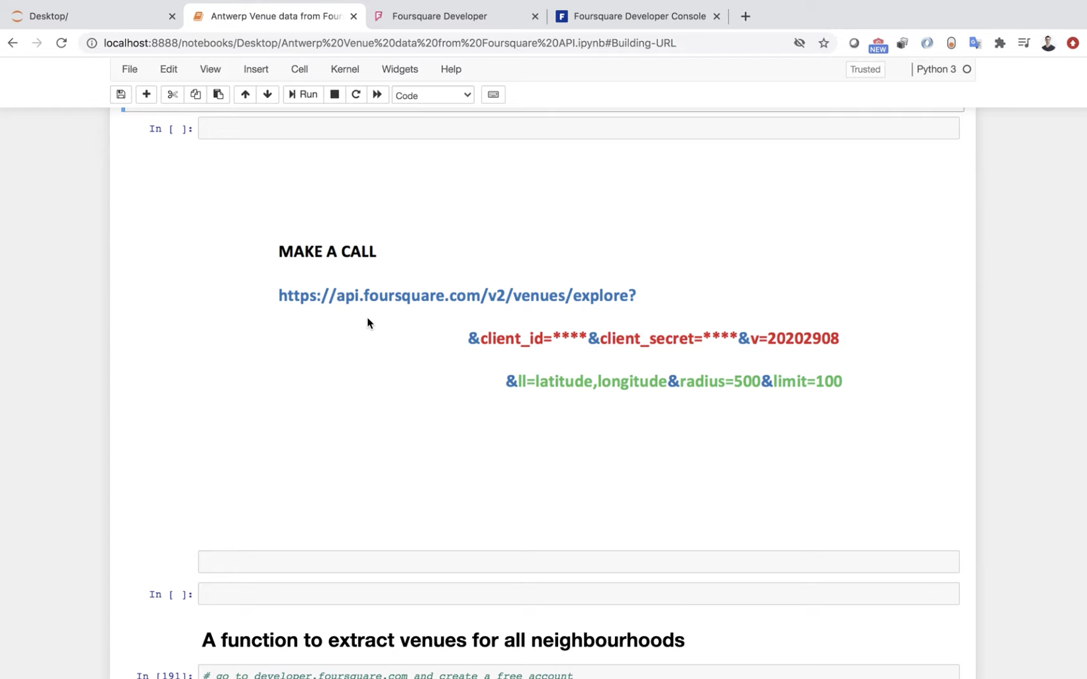The image size is (1087, 679).
Task: Click the first empty code cell input
Action: tap(578, 128)
